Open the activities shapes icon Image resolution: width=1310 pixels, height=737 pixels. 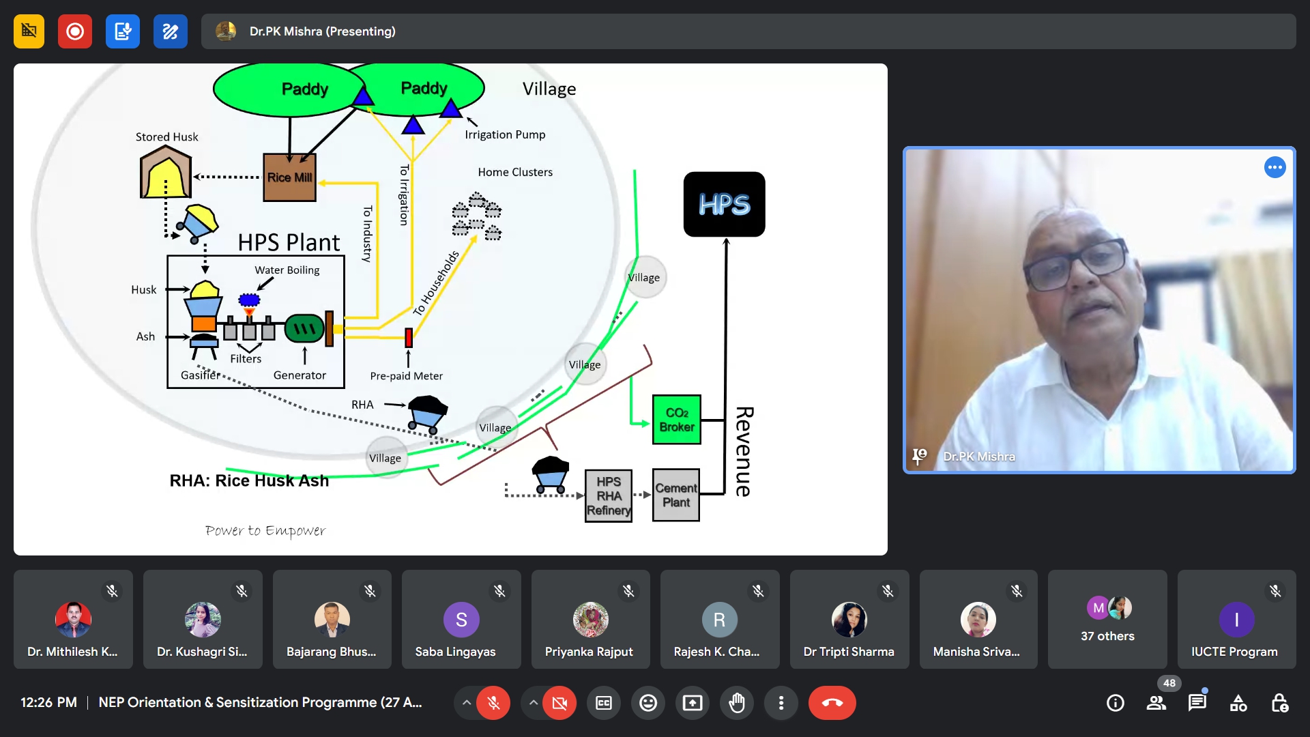1238,703
